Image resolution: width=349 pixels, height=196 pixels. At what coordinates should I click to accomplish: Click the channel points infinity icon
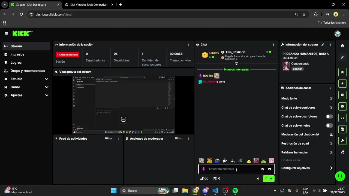coord(204,179)
